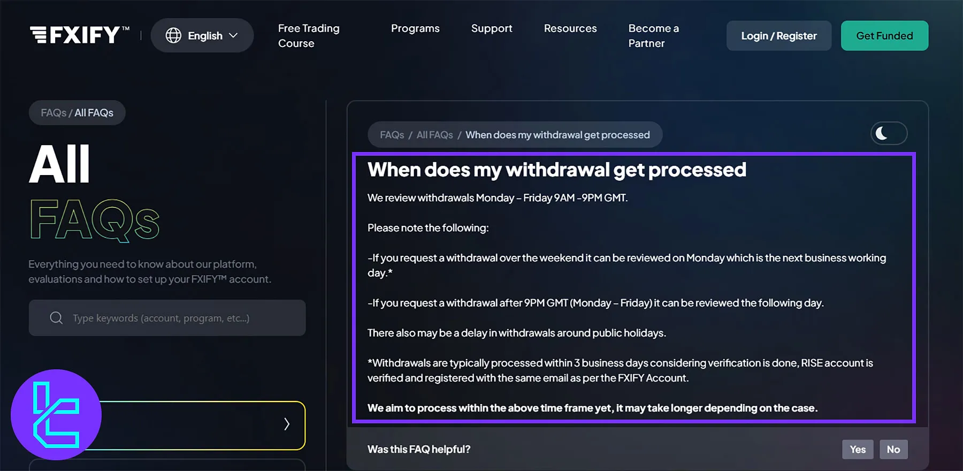The height and width of the screenshot is (471, 963).
Task: Click the Get Funded button
Action: (x=884, y=36)
